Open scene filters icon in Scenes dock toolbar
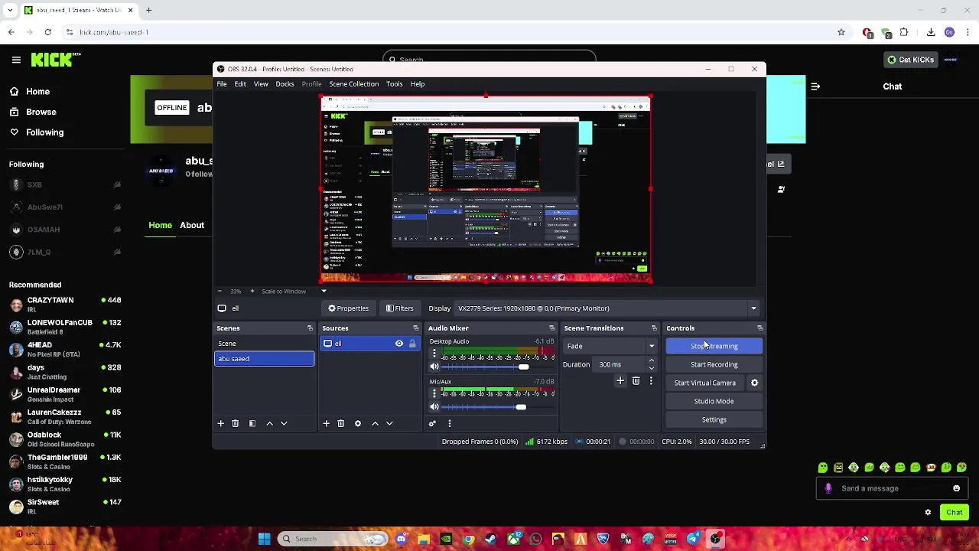This screenshot has width=979, height=551. click(252, 423)
